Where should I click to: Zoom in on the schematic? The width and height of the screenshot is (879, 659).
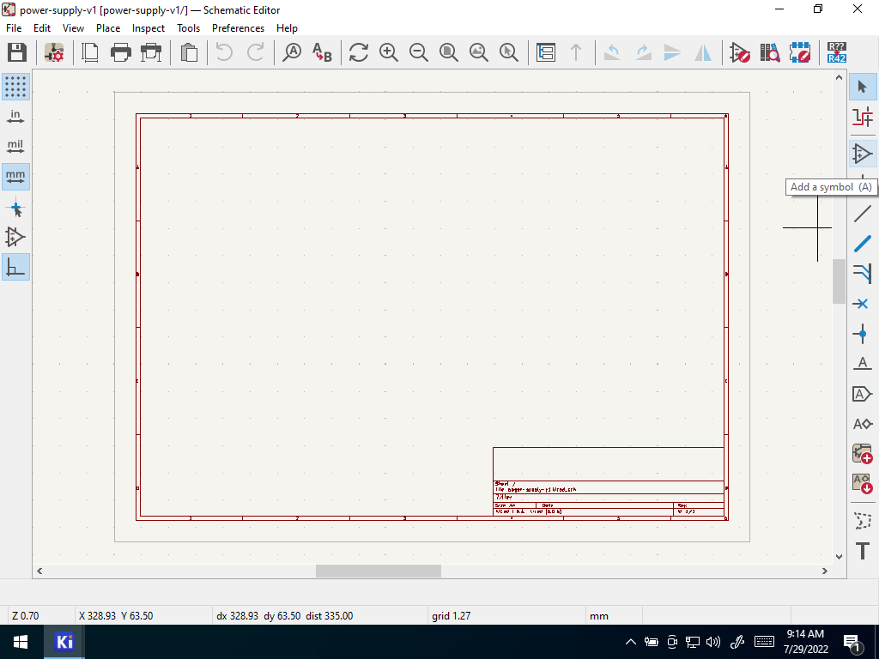(389, 52)
